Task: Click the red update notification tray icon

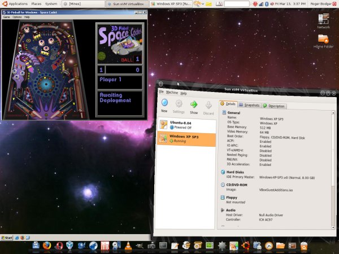Action: click(255, 4)
